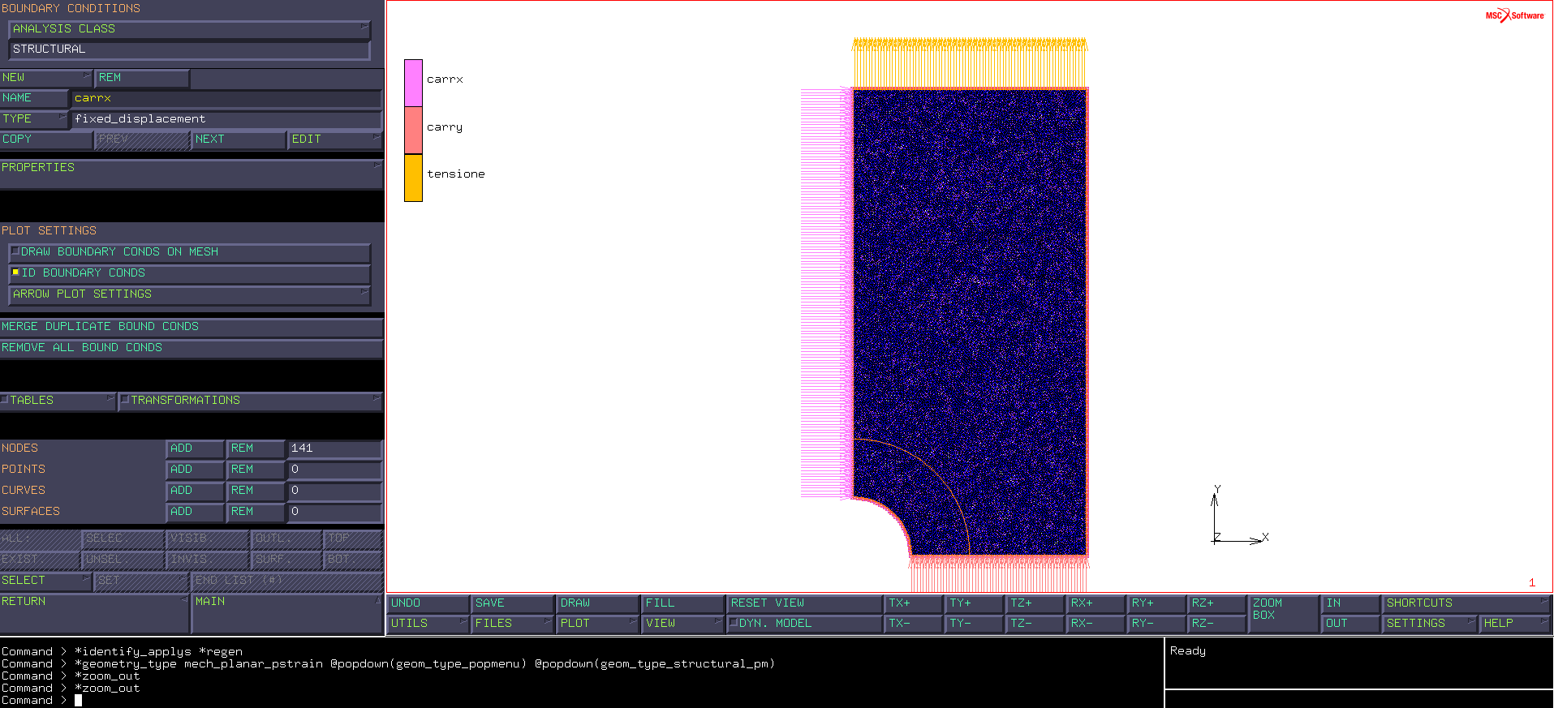Click the orange tensione legend swatch
This screenshot has height=708, width=1554.
tap(413, 178)
